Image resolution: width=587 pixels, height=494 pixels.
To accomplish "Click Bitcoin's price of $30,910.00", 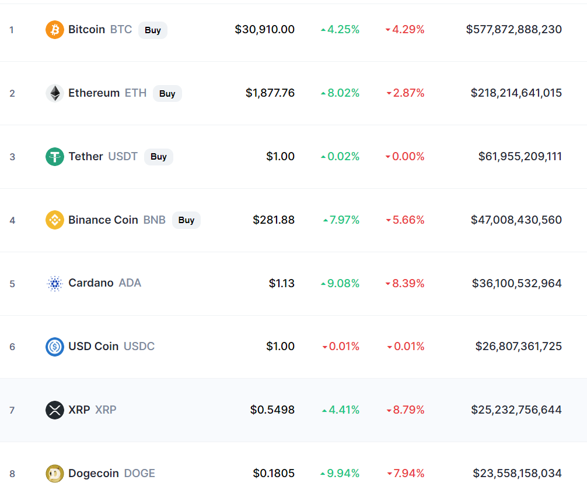I will [265, 30].
